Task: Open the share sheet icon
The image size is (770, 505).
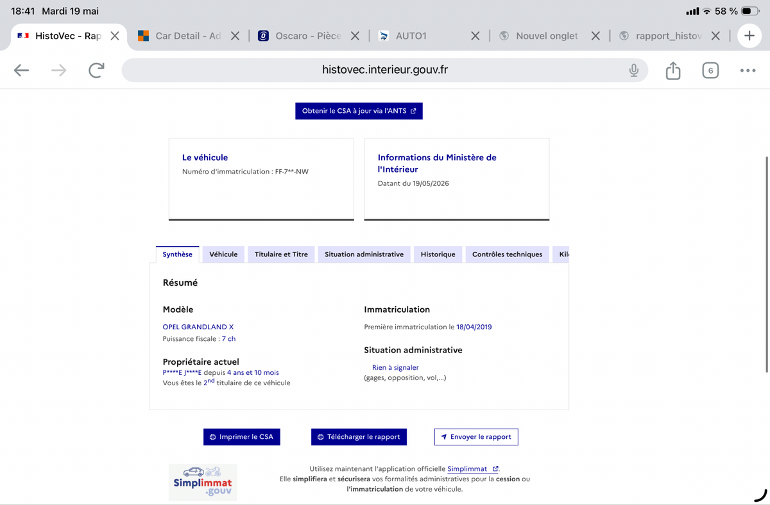Action: coord(672,70)
